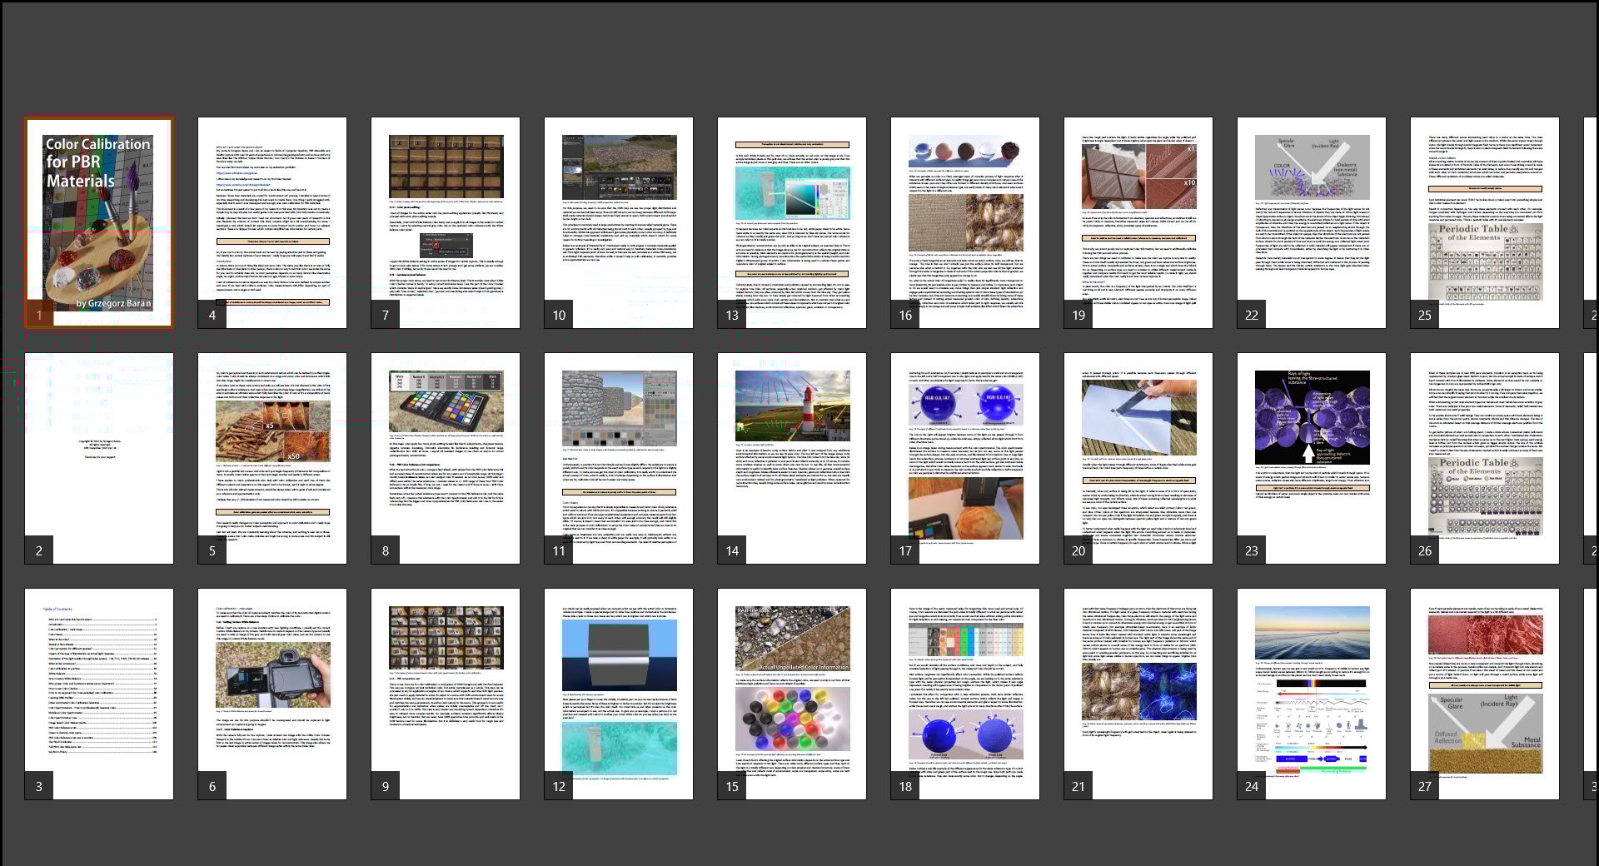Open page 12 with cube render
This screenshot has width=1599, height=866.
pos(619,694)
